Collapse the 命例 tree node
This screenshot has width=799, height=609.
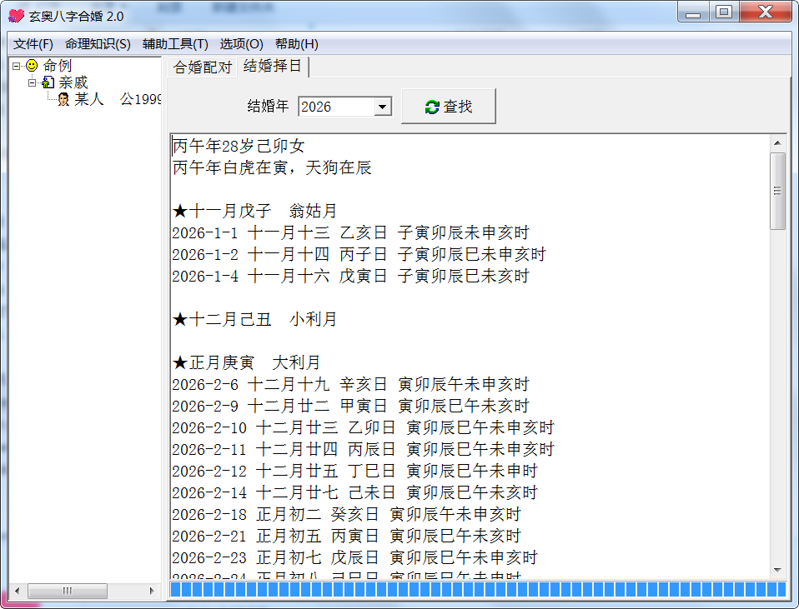pyautogui.click(x=16, y=66)
